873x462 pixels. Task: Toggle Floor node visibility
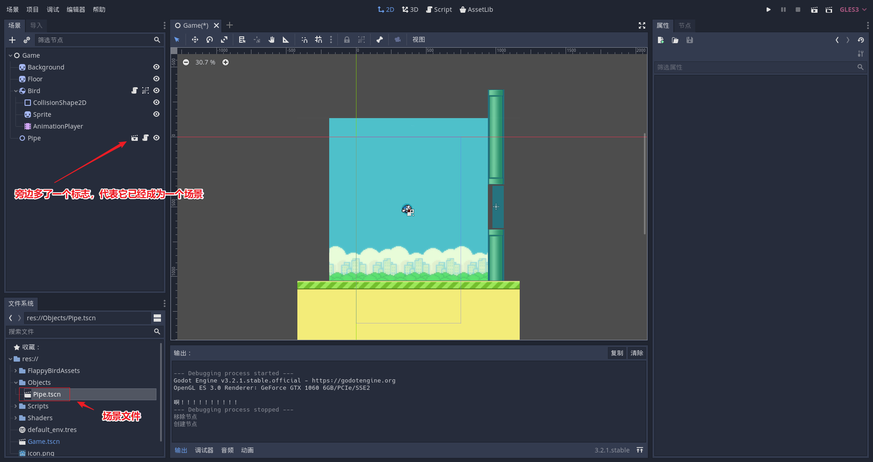click(156, 79)
